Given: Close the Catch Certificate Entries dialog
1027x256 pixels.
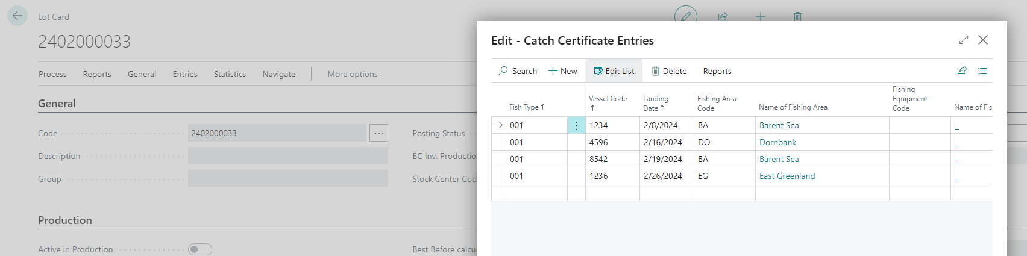Looking at the screenshot, I should point(983,40).
